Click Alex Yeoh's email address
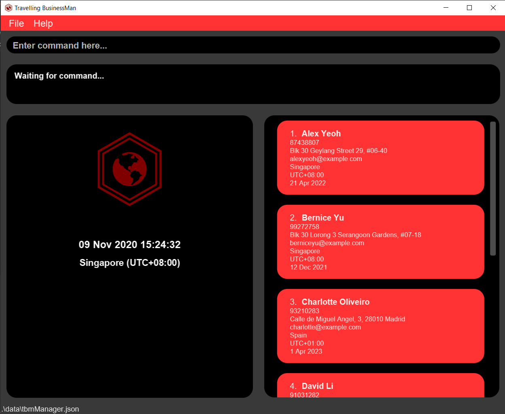Viewport: 505px width, 414px height. click(x=326, y=159)
